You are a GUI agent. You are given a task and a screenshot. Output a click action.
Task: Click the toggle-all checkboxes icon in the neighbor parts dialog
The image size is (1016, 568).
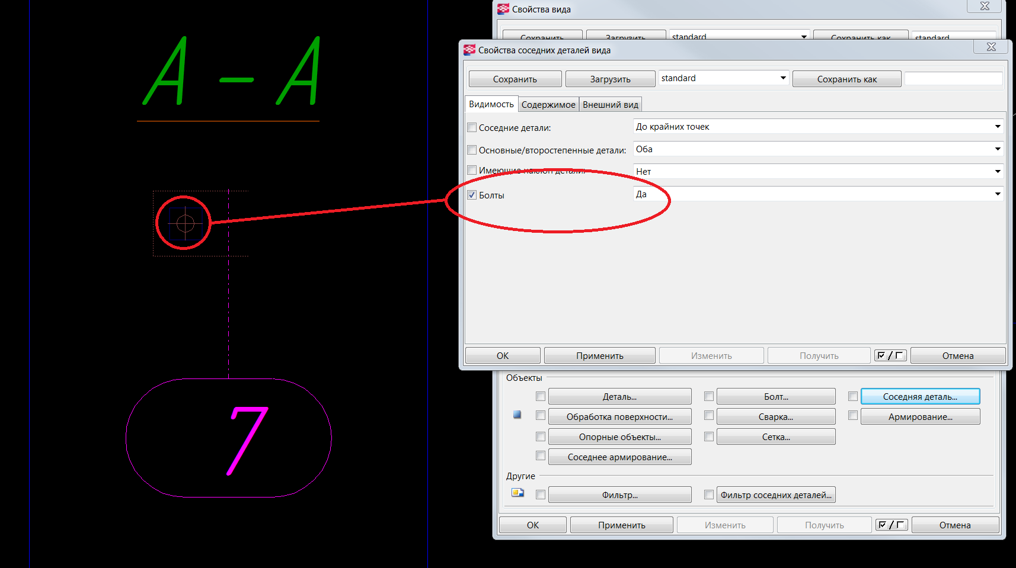click(x=890, y=355)
